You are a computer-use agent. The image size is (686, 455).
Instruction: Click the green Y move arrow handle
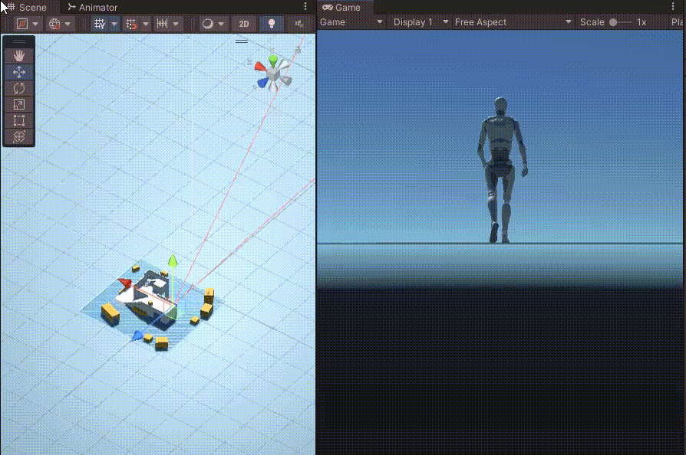click(173, 260)
